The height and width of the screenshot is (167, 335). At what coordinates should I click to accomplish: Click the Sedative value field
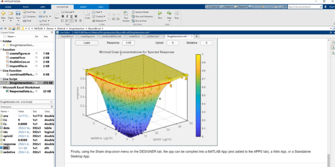pos(206,43)
